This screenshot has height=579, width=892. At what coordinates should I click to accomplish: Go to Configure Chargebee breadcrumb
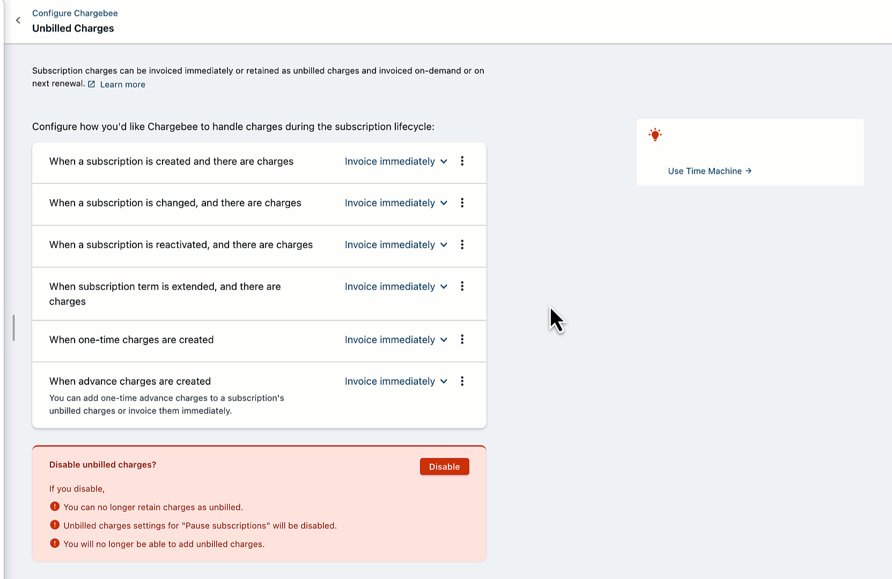point(75,13)
